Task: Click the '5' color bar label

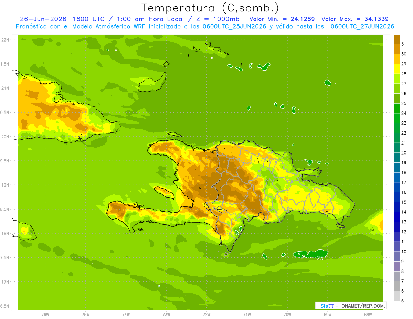Action: [x=402, y=301]
